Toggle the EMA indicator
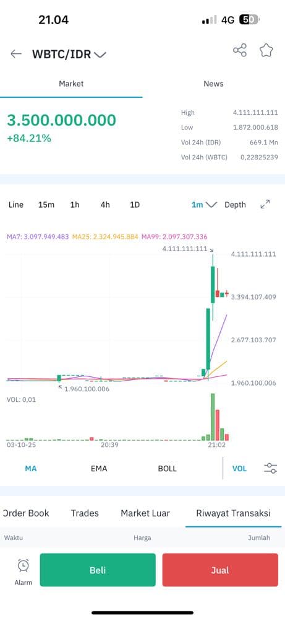 point(99,469)
